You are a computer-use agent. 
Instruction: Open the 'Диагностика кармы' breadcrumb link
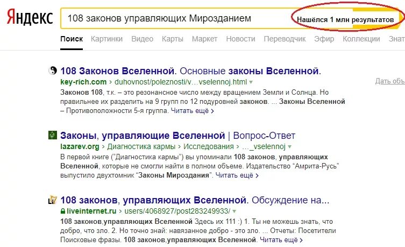[141, 146]
